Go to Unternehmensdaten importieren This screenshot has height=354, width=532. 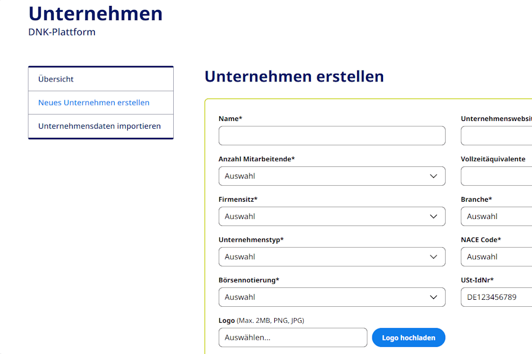pos(100,126)
